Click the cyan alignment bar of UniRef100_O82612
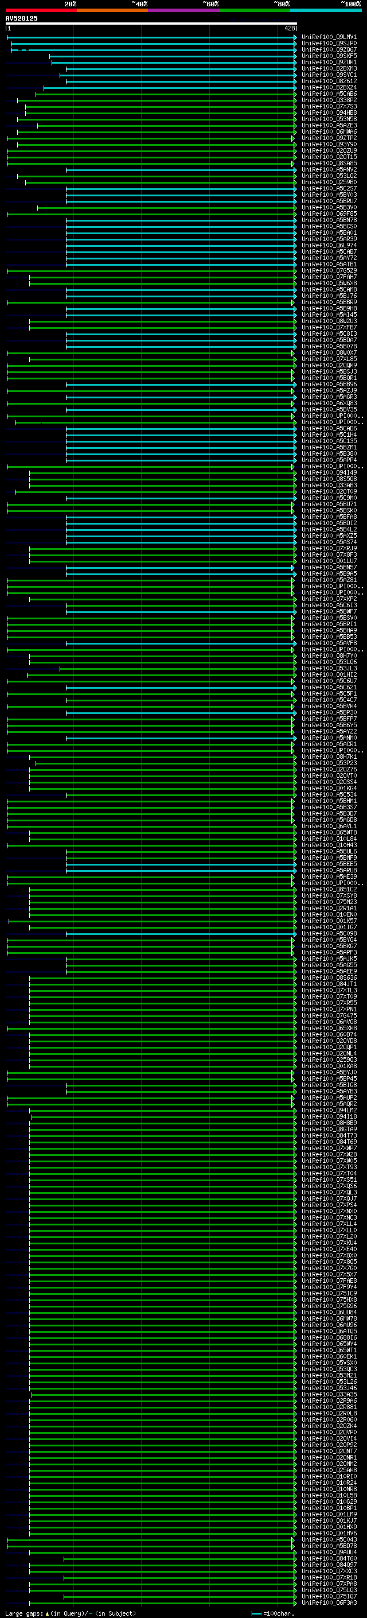 (x=181, y=82)
